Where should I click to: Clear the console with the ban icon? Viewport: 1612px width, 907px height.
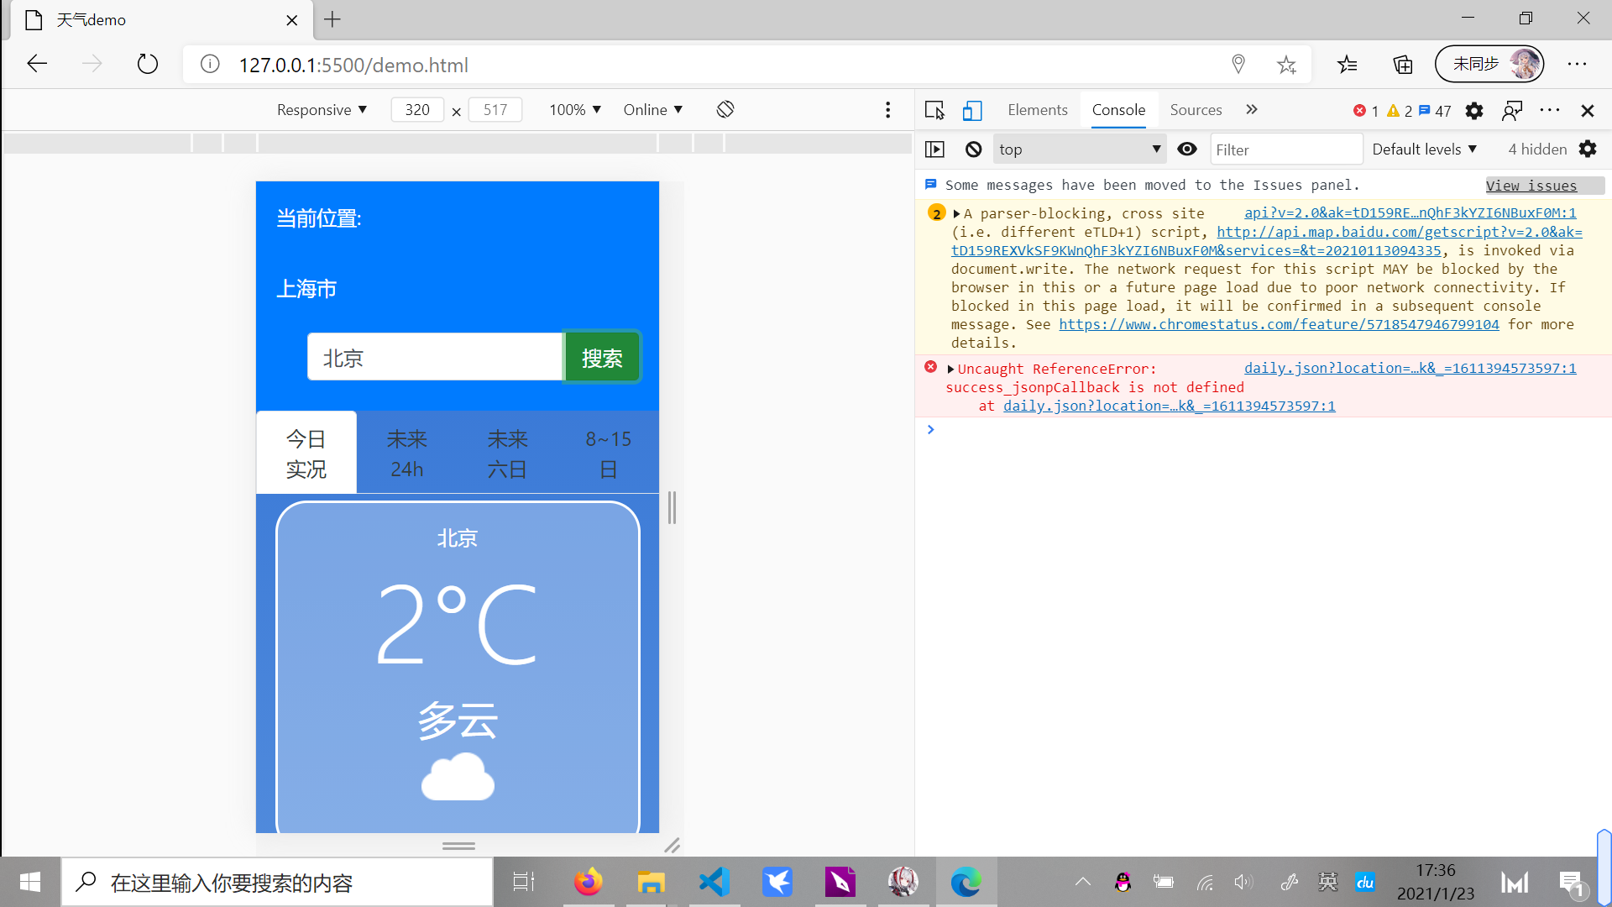tap(973, 149)
